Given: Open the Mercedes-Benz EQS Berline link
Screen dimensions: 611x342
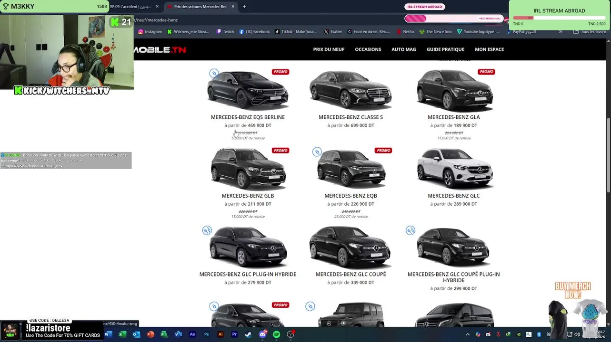Looking at the screenshot, I should [x=248, y=117].
